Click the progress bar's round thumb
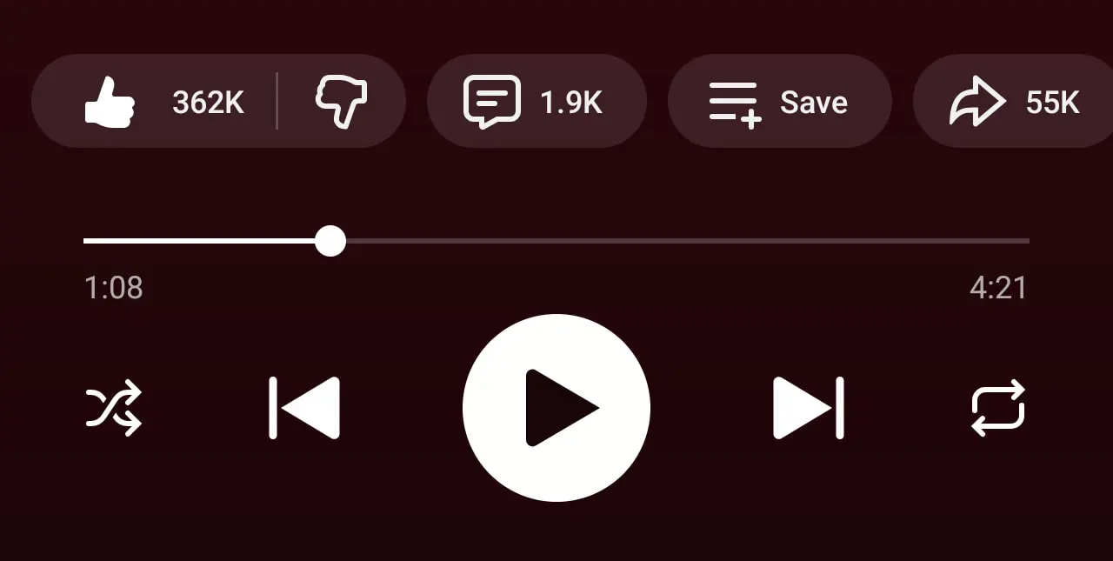The image size is (1113, 561). pos(330,241)
